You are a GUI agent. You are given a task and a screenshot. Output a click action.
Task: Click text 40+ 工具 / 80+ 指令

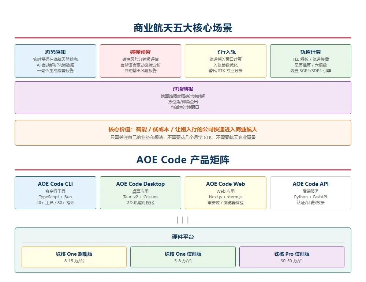coord(55,203)
